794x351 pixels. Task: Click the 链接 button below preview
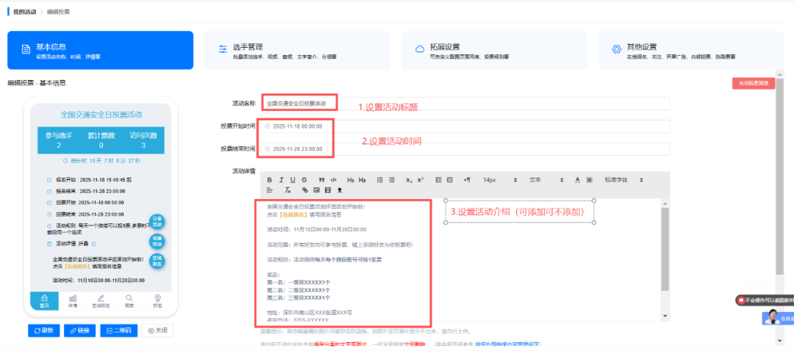pos(79,330)
